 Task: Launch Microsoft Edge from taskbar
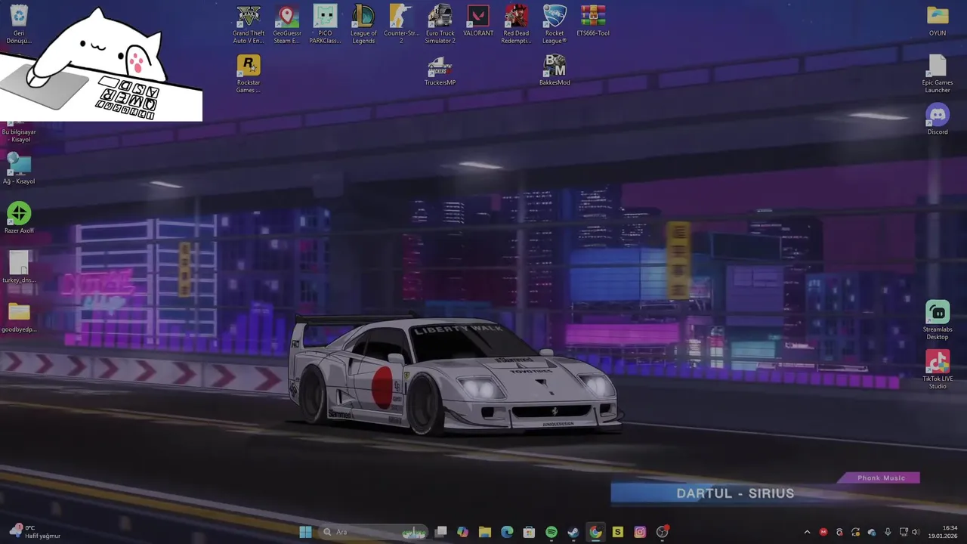507,532
